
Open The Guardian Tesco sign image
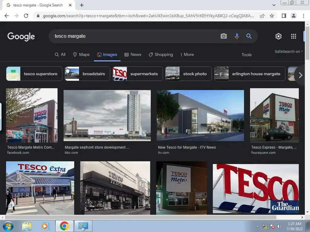tap(256, 188)
